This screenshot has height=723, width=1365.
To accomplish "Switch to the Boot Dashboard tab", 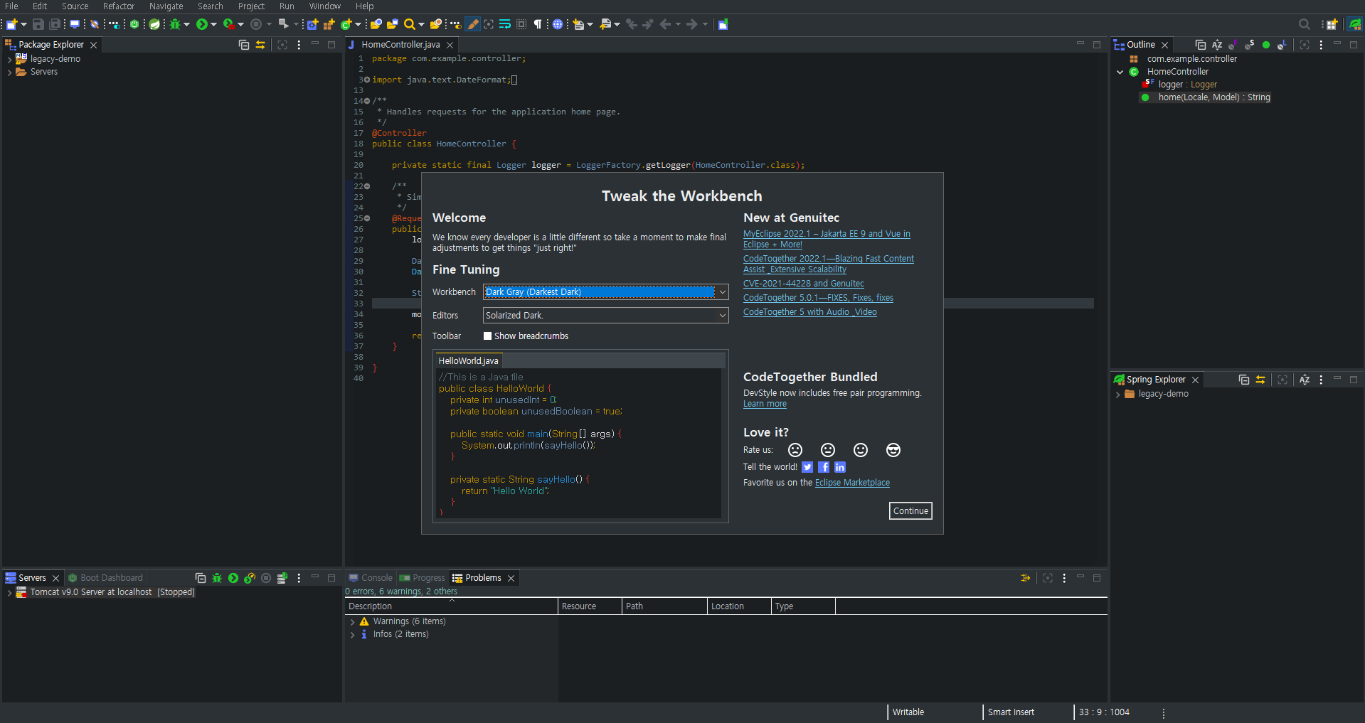I will point(105,578).
